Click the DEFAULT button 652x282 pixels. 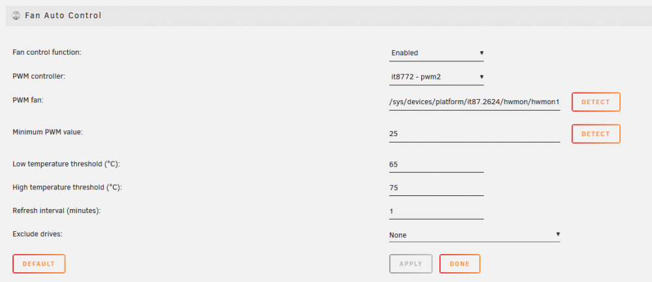tap(39, 264)
